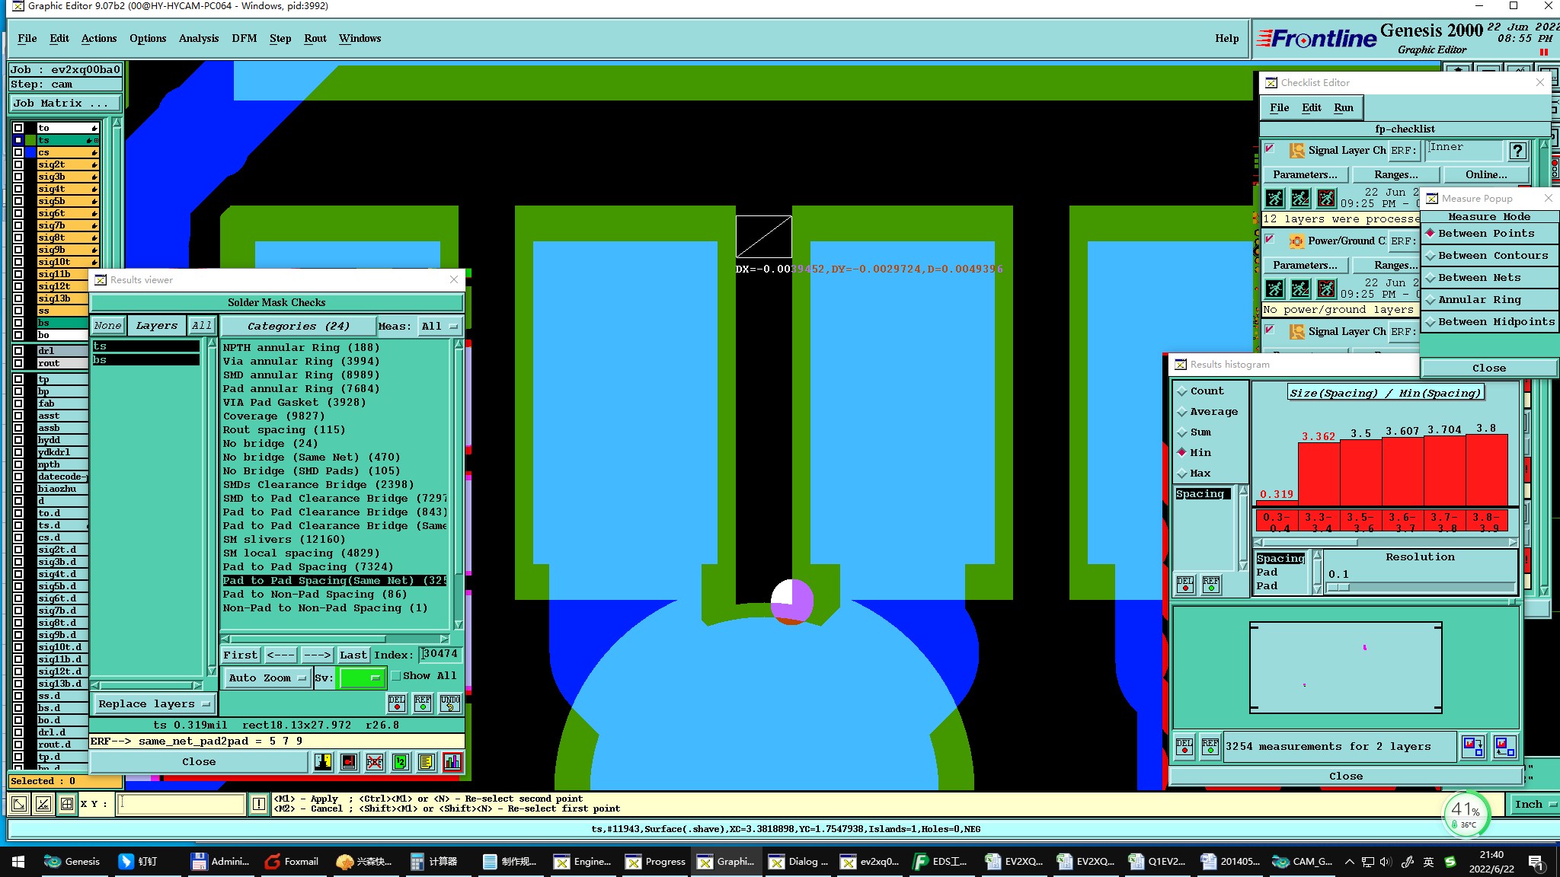This screenshot has width=1560, height=877.
Task: Open the Auto Zoom dropdown
Action: point(267,678)
